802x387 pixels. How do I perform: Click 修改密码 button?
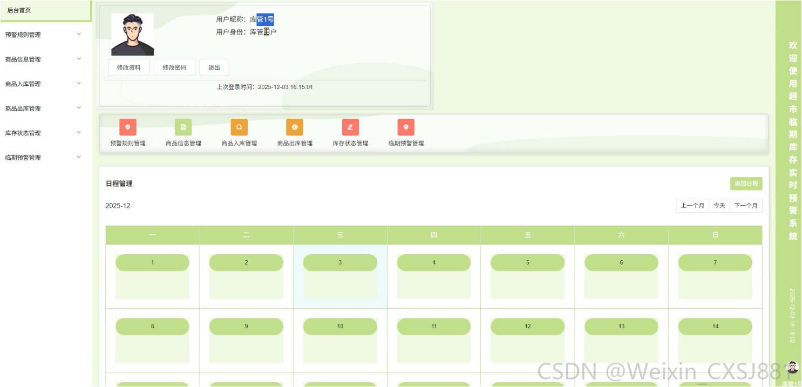(174, 67)
